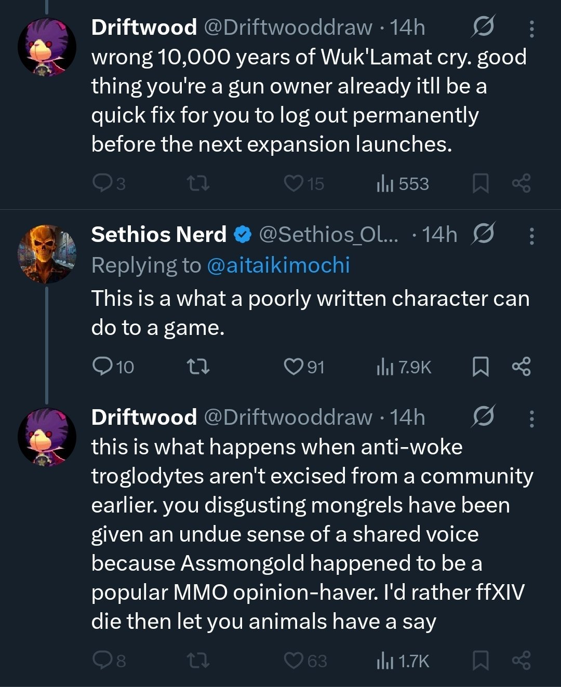Bookmark the Sethios Nerd tweet
This screenshot has width=561, height=687.
click(x=480, y=367)
